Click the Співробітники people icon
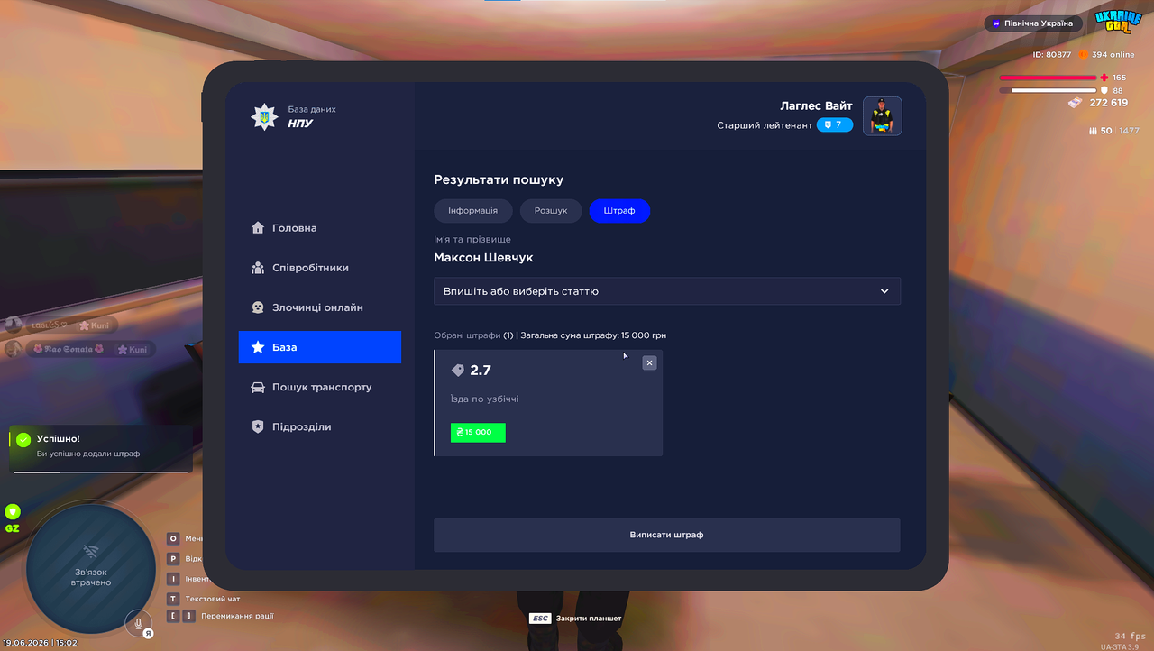This screenshot has height=651, width=1154. click(x=258, y=268)
